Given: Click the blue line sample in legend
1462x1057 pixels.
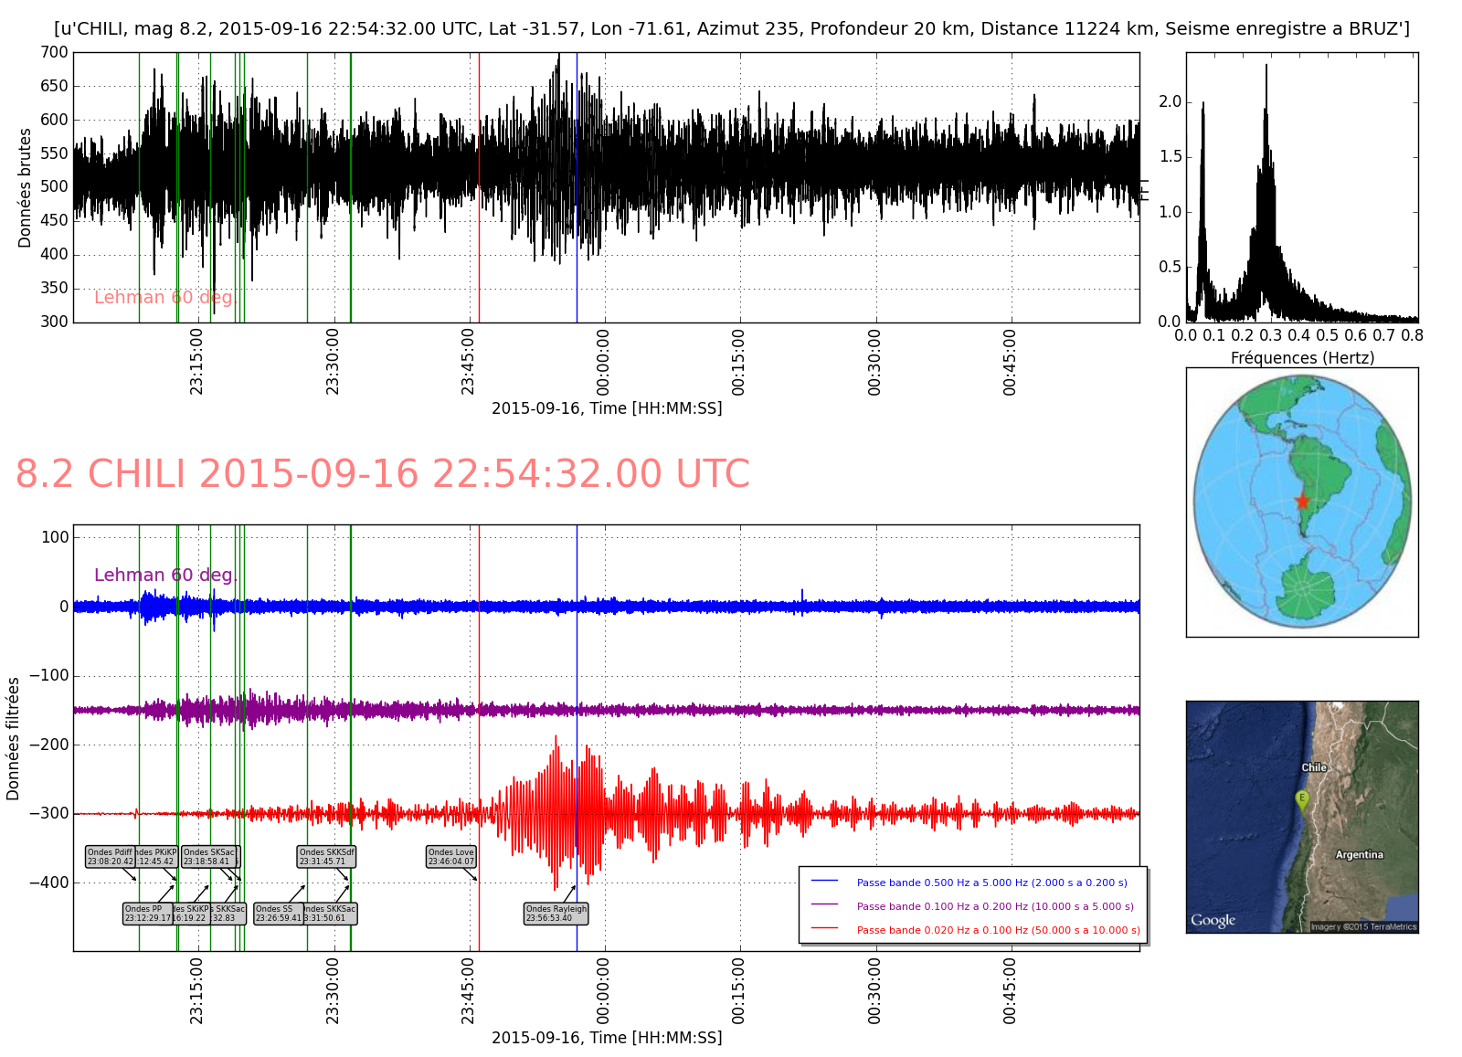Looking at the screenshot, I should 824,882.
